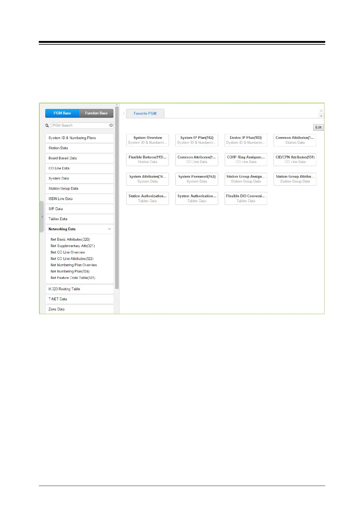Open SIP Data menu
This screenshot has height=515, width=364.
tap(79, 209)
